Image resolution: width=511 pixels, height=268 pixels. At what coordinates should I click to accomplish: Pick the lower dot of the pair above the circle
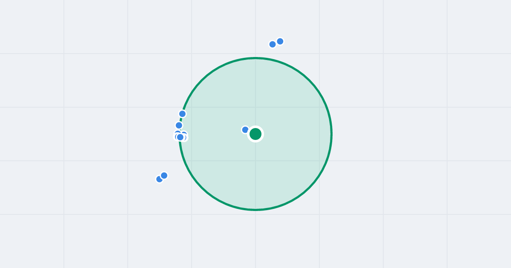tap(273, 44)
